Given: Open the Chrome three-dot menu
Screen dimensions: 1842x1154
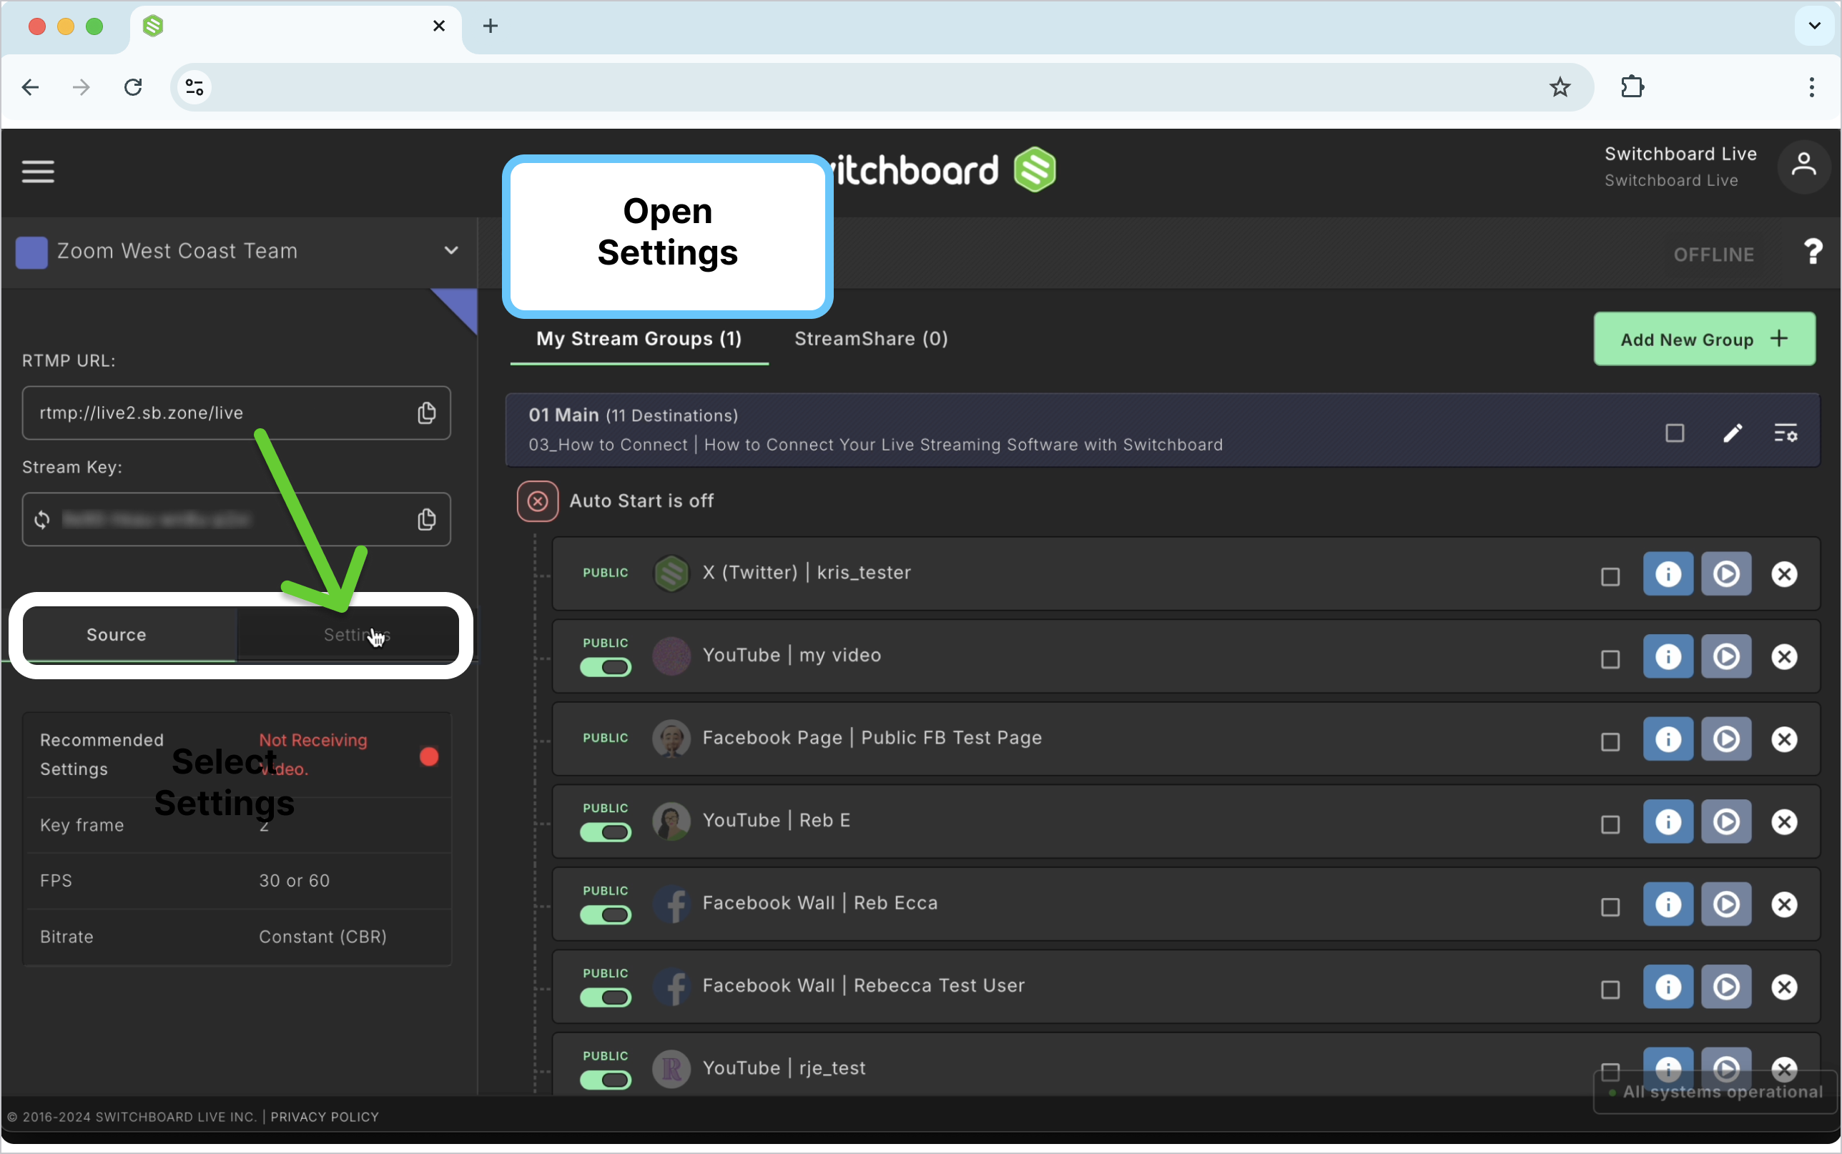Looking at the screenshot, I should (1811, 87).
